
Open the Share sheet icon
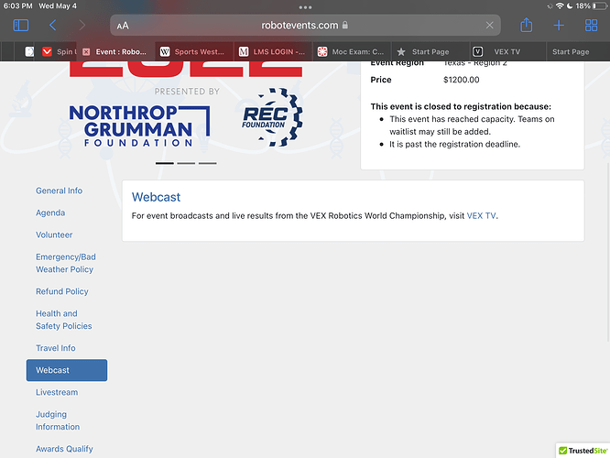(x=527, y=25)
